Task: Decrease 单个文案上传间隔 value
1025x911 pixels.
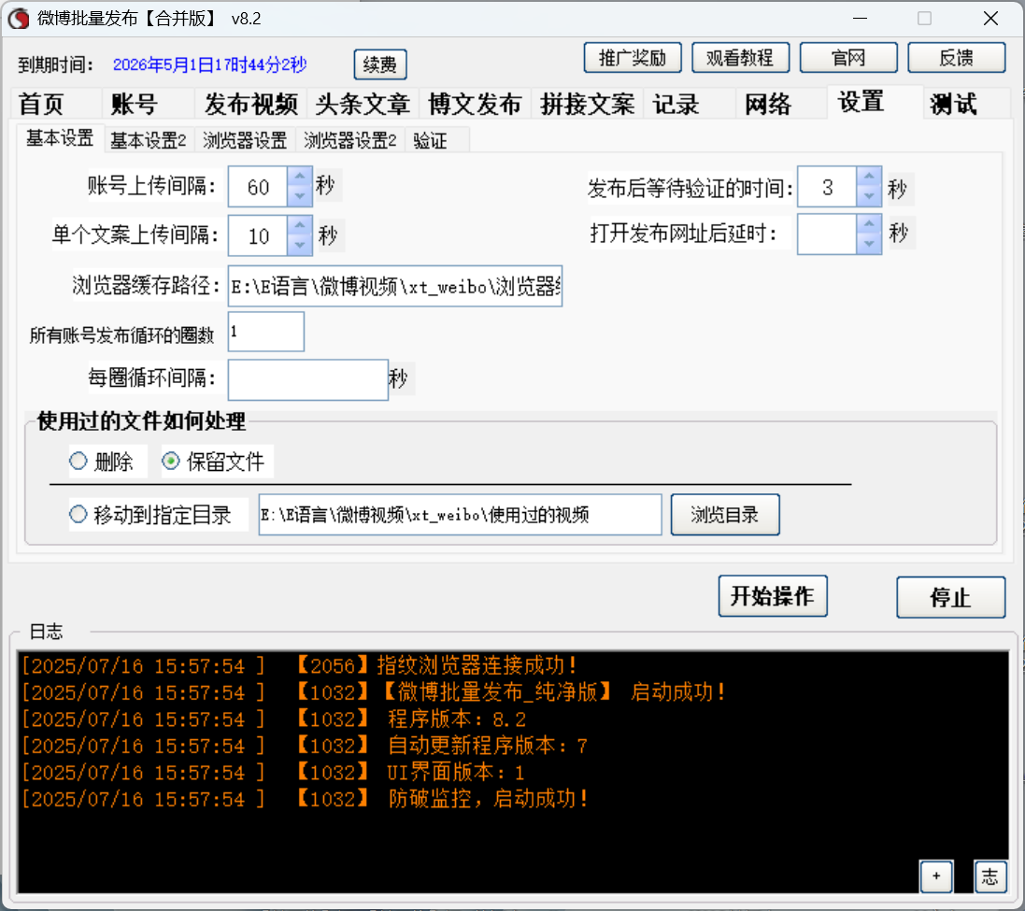Action: pyautogui.click(x=299, y=245)
